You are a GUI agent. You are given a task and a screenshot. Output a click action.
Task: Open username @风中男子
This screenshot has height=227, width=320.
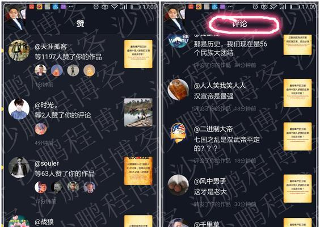click(210, 181)
